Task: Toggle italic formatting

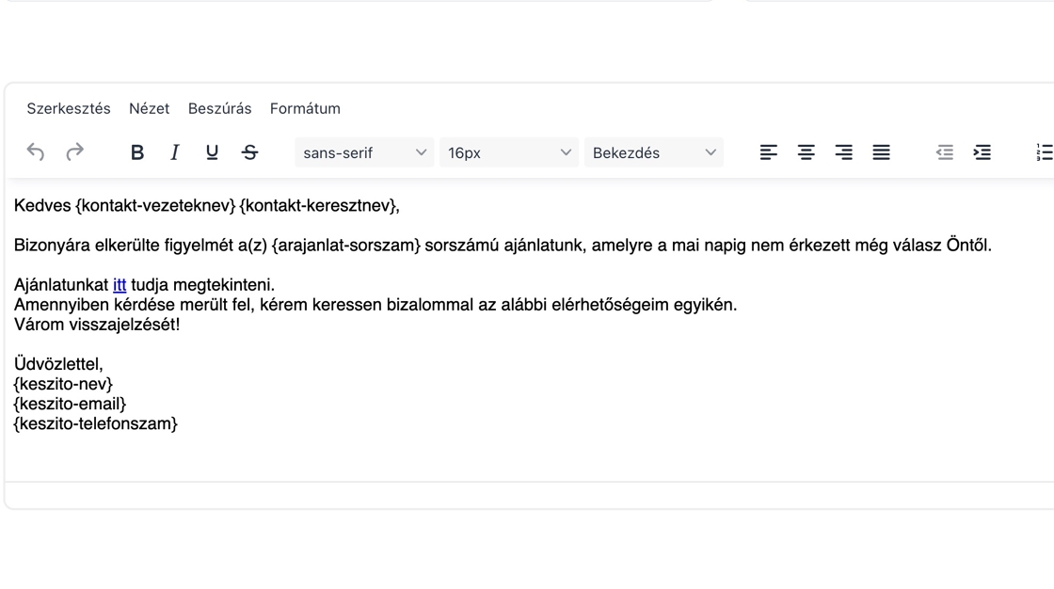Action: point(174,152)
